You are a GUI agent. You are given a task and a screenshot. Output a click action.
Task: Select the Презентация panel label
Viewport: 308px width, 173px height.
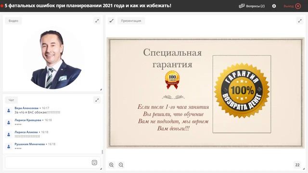pos(131,21)
